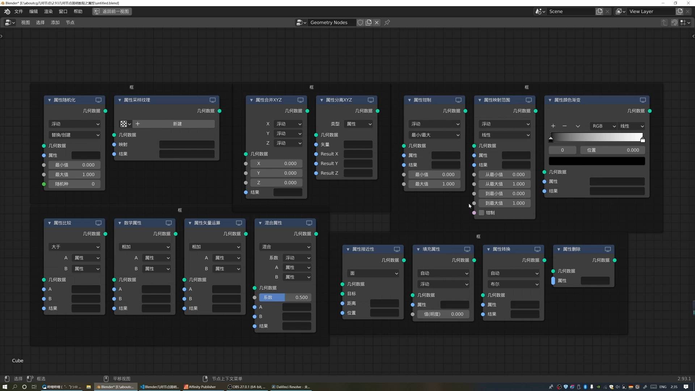Click the parent node tree arrow icon
The width and height of the screenshot is (695, 391).
[x=664, y=22]
